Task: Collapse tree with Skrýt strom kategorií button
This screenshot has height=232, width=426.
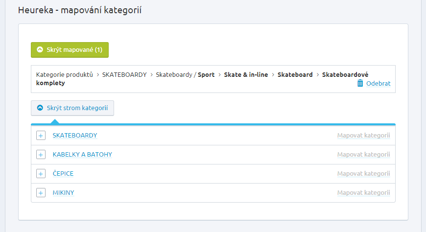Action: pyautogui.click(x=72, y=108)
